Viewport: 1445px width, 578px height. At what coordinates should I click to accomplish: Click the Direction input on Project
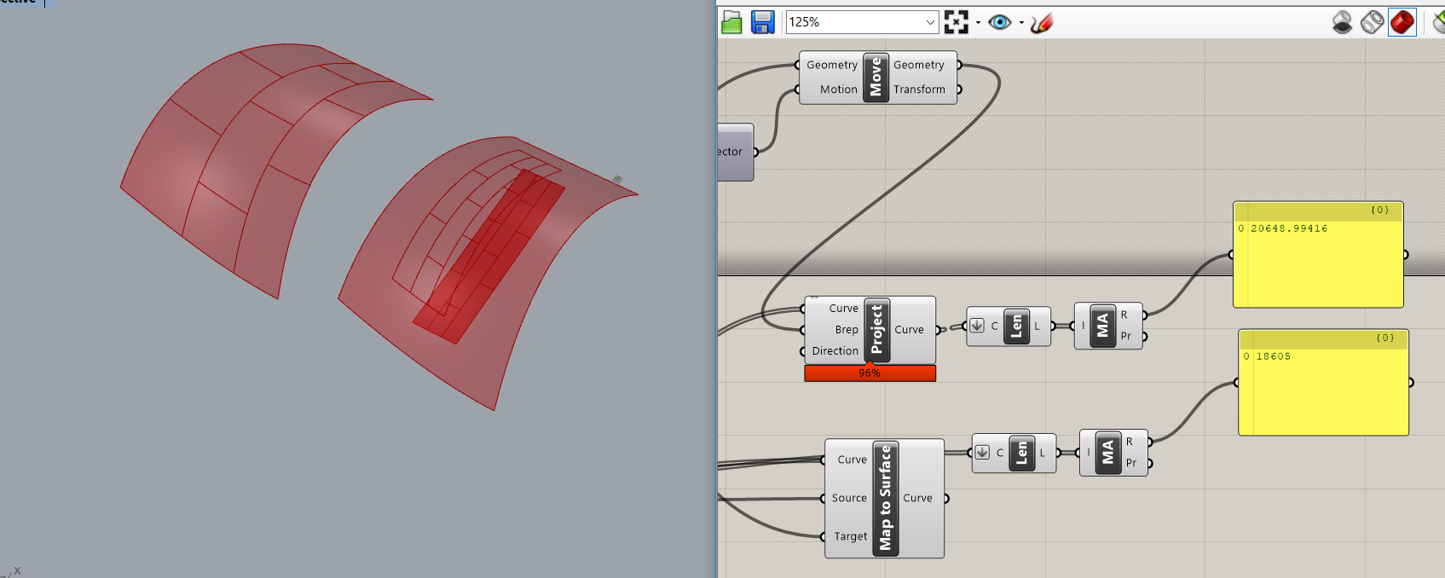click(x=835, y=350)
